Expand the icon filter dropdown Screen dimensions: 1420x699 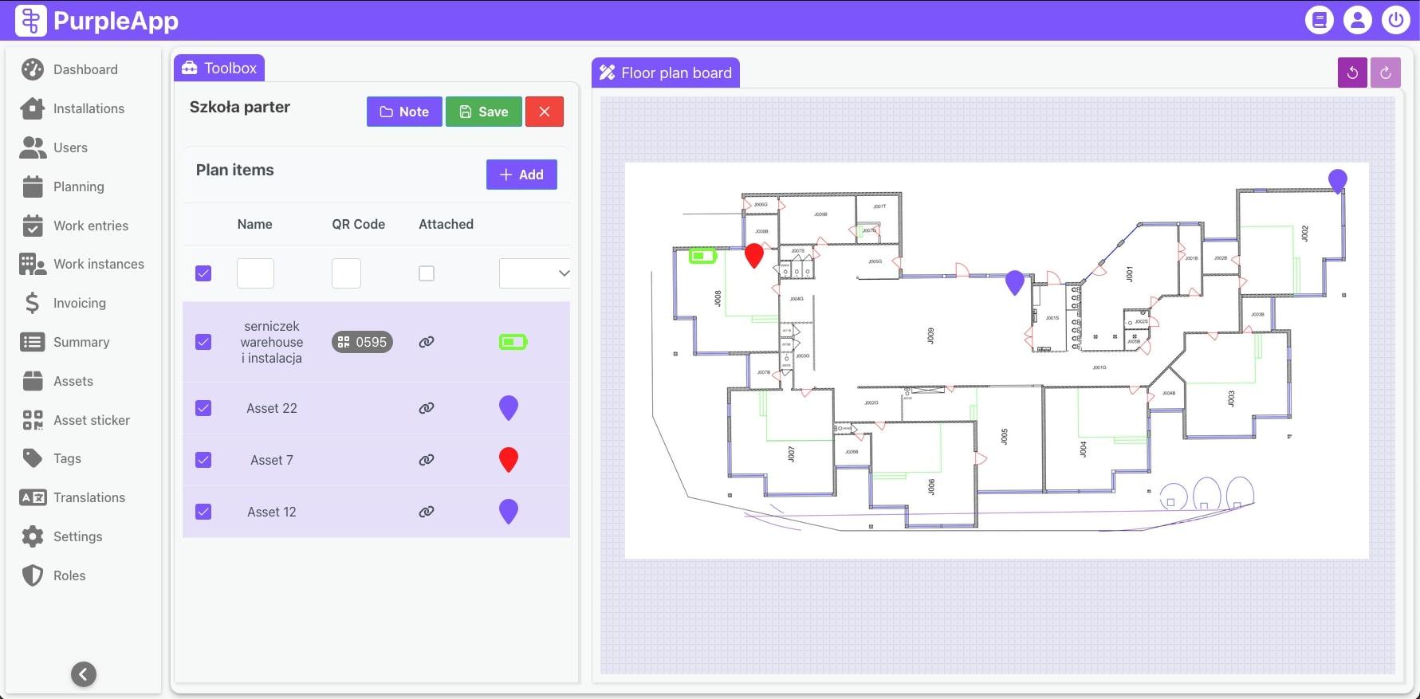click(534, 273)
